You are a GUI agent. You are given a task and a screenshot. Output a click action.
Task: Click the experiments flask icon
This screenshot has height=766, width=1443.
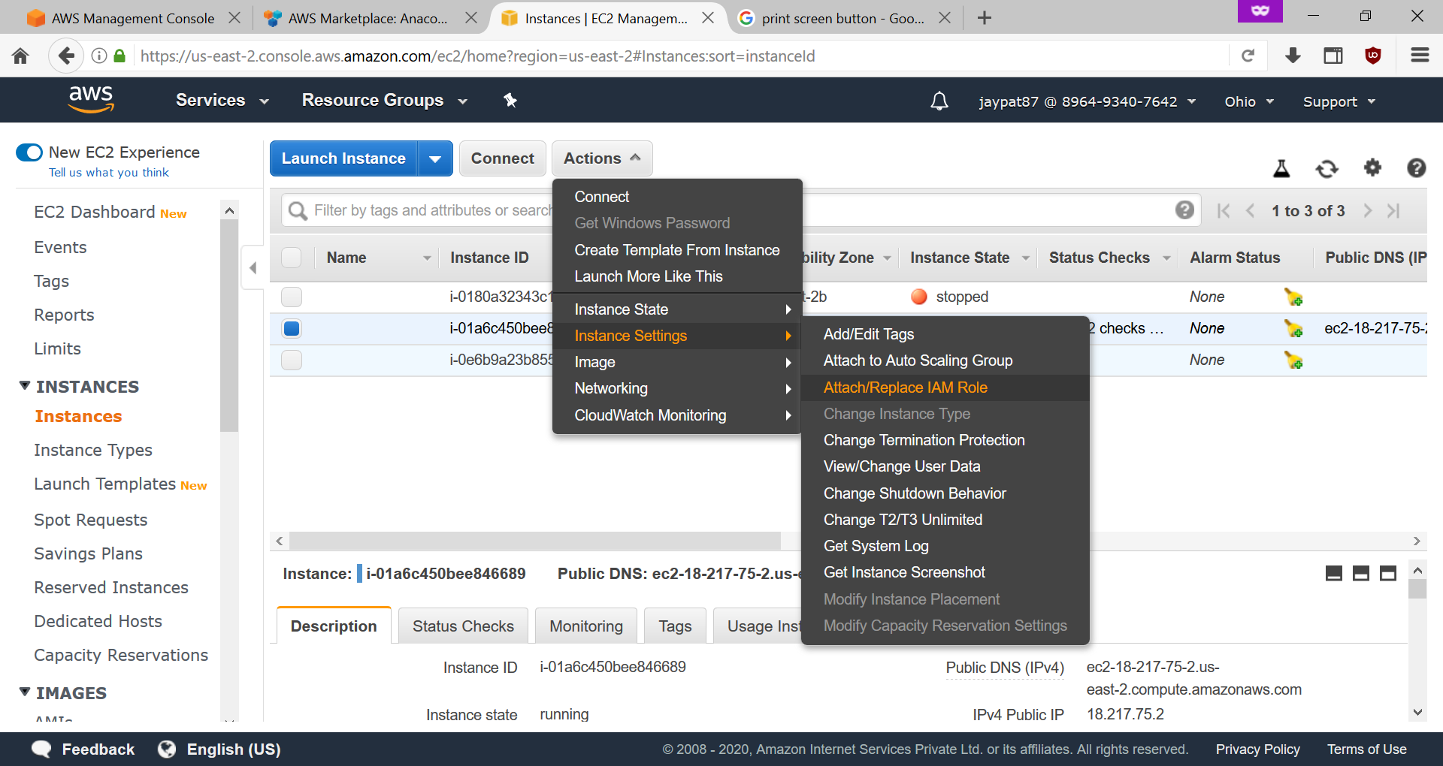pos(1281,168)
